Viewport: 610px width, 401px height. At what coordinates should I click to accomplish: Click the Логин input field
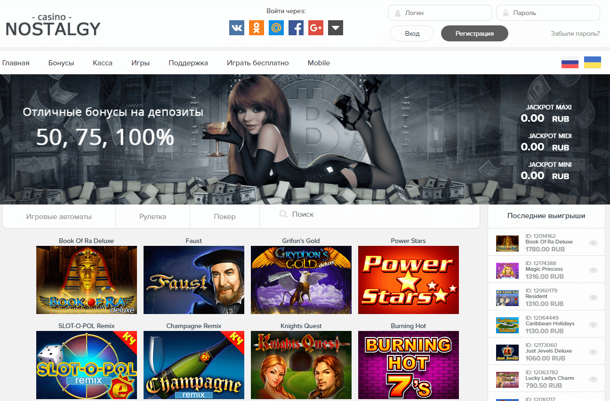point(440,13)
